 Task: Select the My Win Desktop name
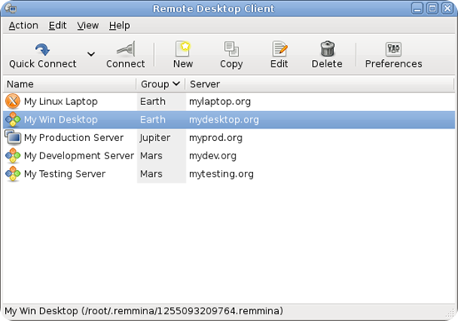point(61,119)
